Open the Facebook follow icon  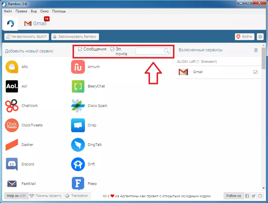point(247,196)
